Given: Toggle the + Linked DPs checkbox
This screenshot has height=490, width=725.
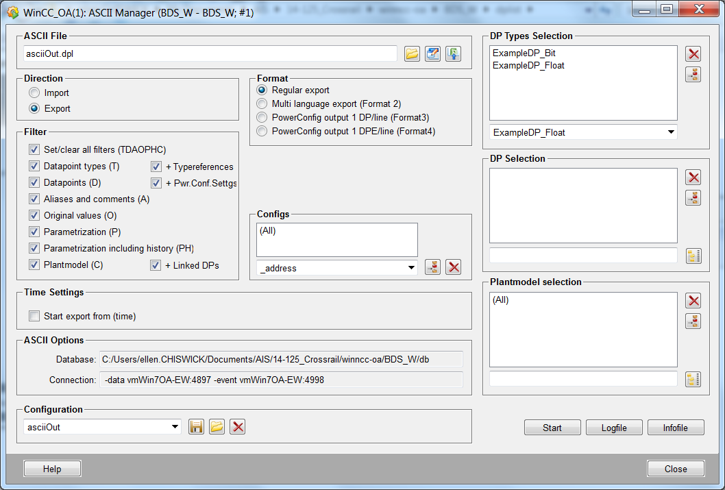Looking at the screenshot, I should pyautogui.click(x=156, y=265).
